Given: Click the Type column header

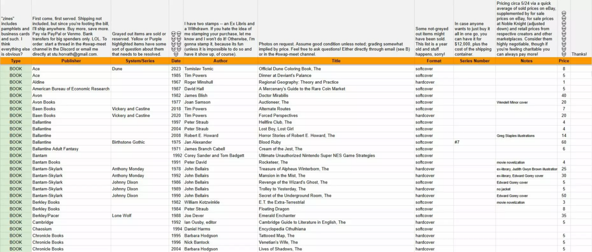Looking at the screenshot, I should pyautogui.click(x=16, y=61).
